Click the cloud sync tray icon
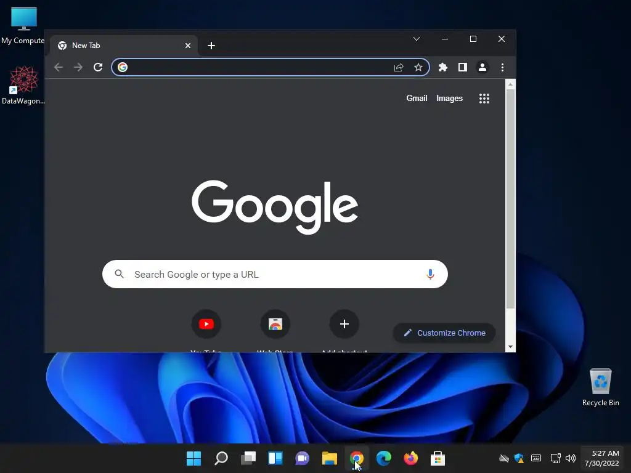The width and height of the screenshot is (631, 473). click(504, 458)
